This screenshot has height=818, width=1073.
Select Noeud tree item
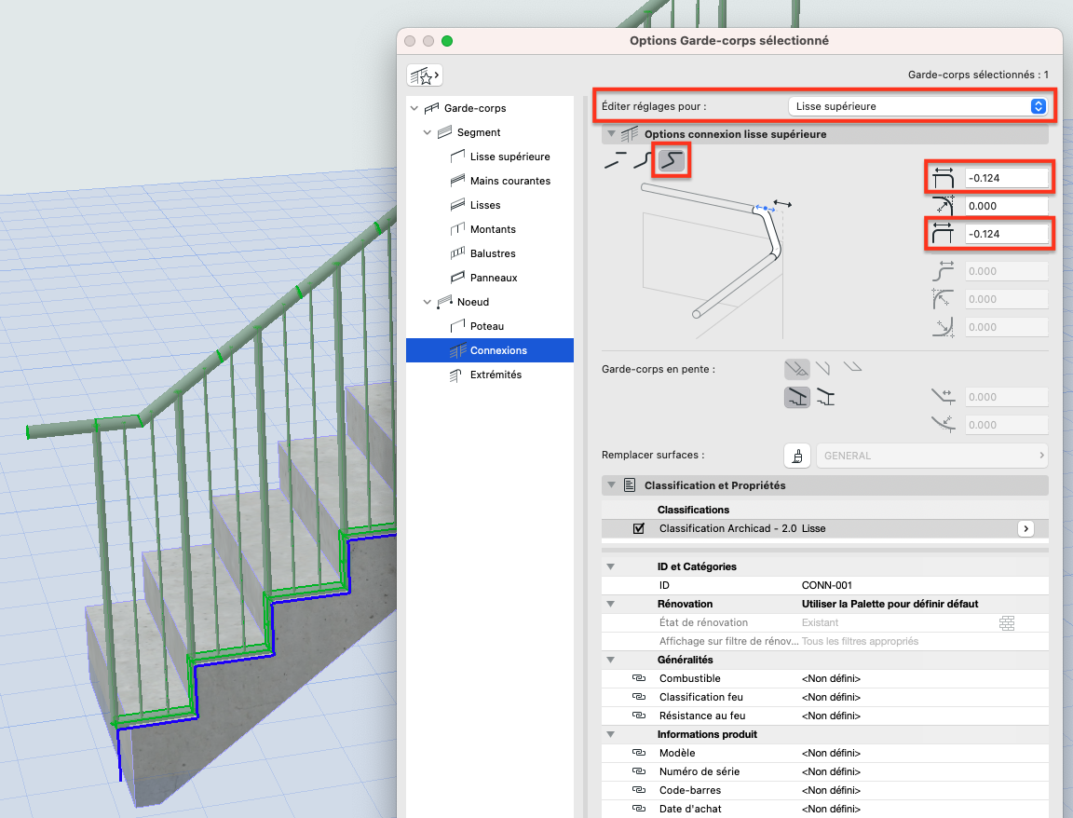(x=473, y=302)
